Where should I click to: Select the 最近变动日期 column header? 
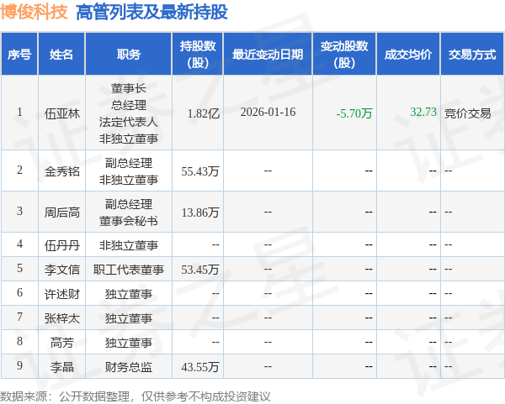(x=268, y=55)
